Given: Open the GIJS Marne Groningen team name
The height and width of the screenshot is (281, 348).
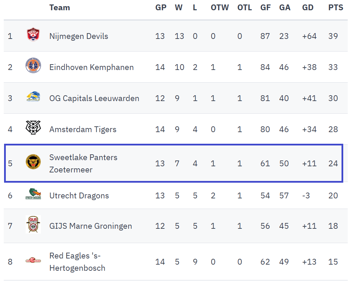Looking at the screenshot, I should point(90,226).
